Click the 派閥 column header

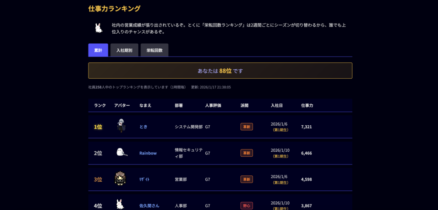[245, 105]
